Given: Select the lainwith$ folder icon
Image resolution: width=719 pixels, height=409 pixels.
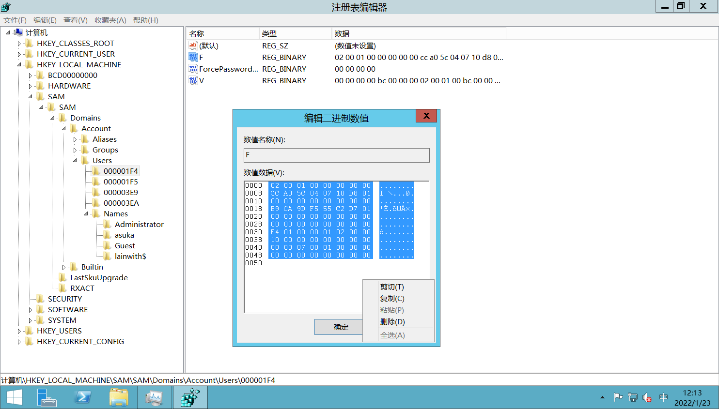Looking at the screenshot, I should tap(108, 256).
